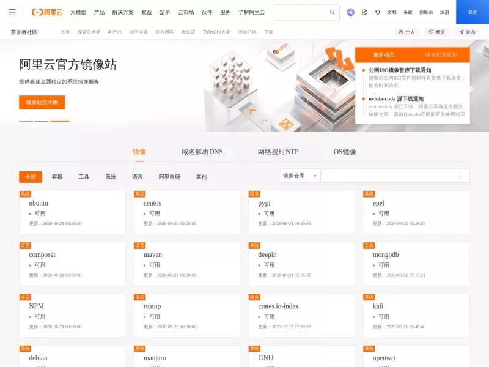This screenshot has height=367, width=489.
Task: Click 备案 link in header
Action: coord(408,12)
